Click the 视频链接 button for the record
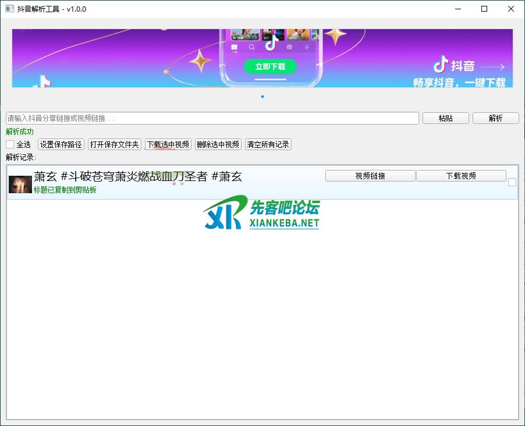The height and width of the screenshot is (426, 525). (x=370, y=176)
